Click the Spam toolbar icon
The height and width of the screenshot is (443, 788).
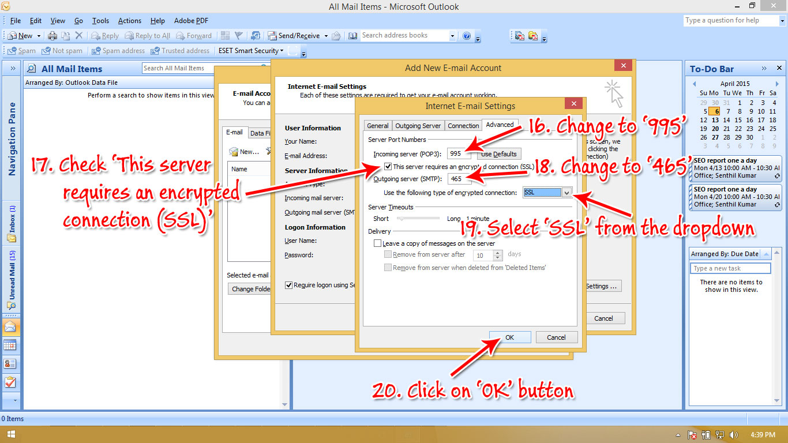21,50
